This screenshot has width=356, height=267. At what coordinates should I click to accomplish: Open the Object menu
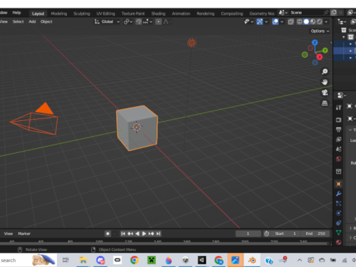(x=47, y=22)
